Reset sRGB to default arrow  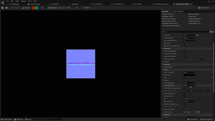[212, 78]
